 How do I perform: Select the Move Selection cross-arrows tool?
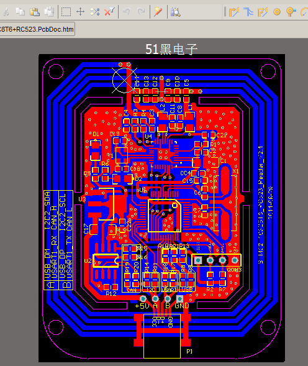81,11
